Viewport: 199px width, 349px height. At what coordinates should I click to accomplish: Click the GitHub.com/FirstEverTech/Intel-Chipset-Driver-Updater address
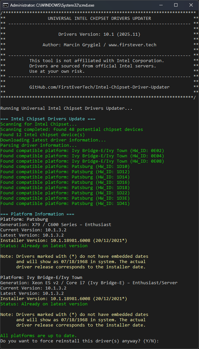(x=99, y=87)
